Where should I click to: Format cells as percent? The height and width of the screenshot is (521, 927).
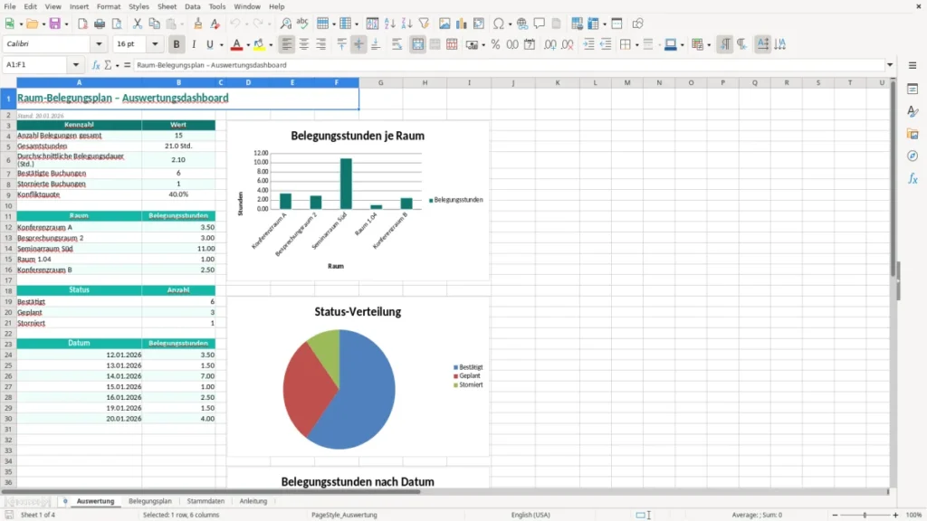coord(495,44)
